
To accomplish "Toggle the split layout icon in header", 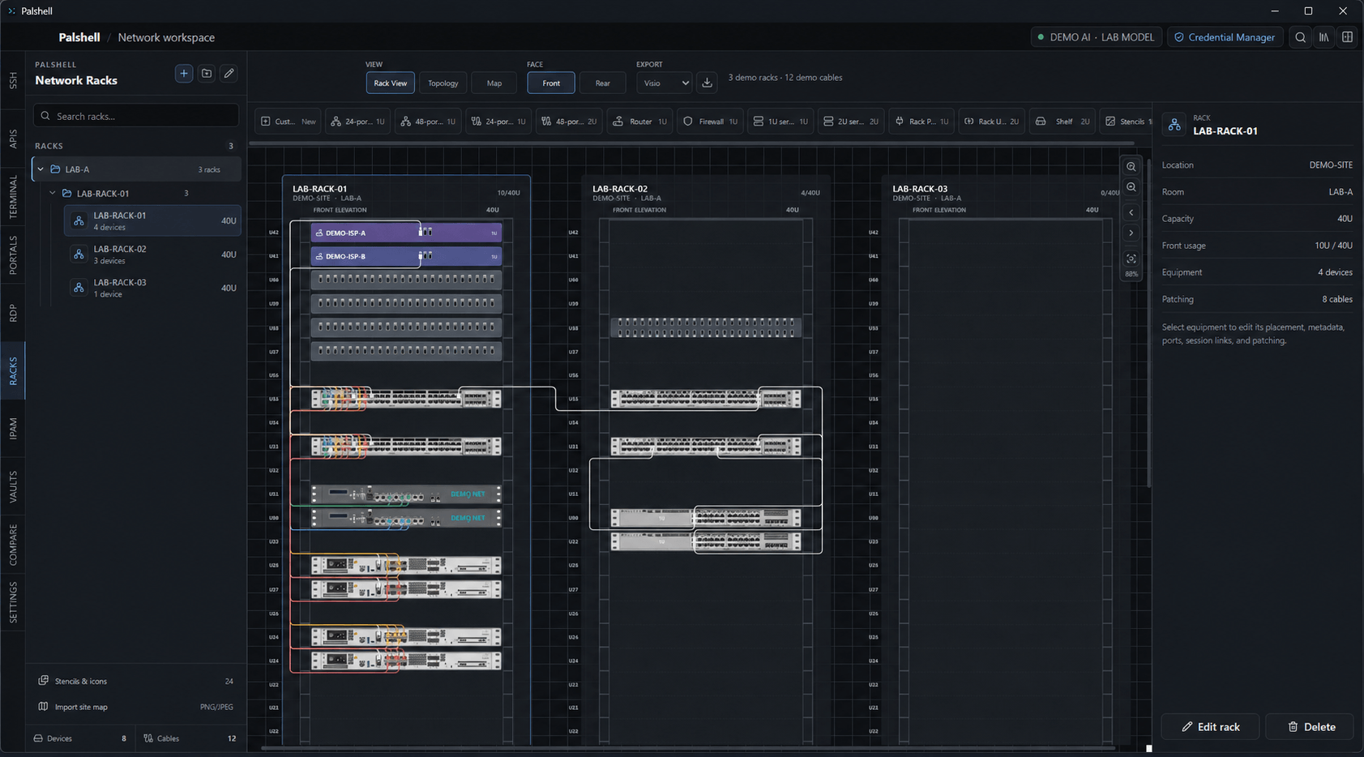I will point(1348,37).
